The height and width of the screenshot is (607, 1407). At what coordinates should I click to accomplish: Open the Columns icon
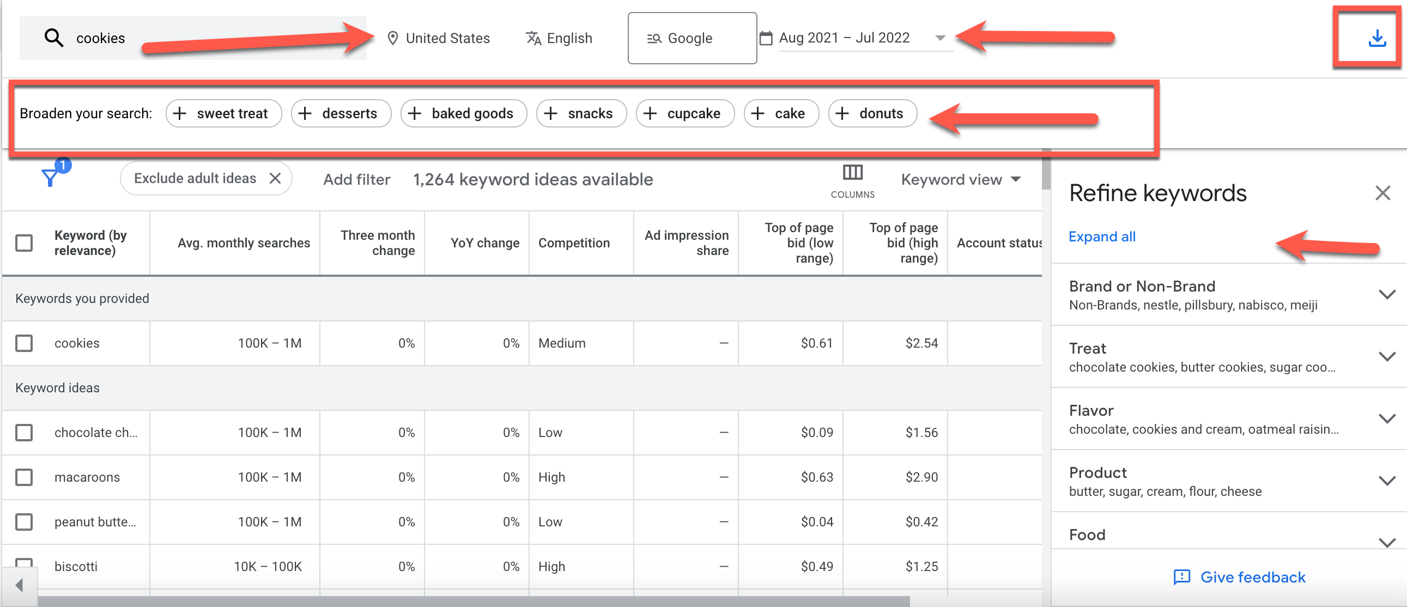852,173
